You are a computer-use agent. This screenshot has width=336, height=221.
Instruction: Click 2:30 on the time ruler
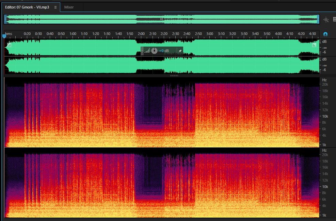coord(176,34)
